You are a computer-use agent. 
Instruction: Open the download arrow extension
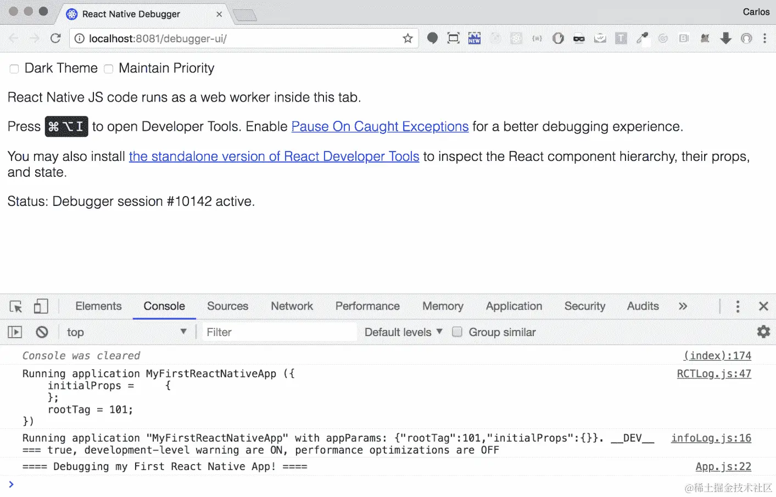tap(726, 38)
